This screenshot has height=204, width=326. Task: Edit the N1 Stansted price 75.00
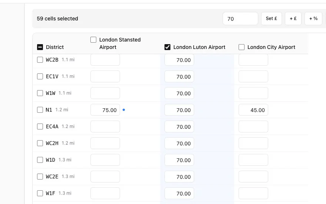tap(105, 110)
